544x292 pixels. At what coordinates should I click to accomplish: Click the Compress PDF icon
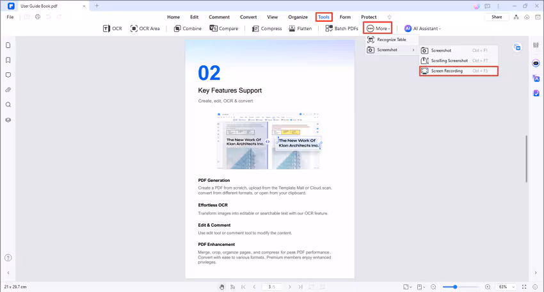click(255, 29)
